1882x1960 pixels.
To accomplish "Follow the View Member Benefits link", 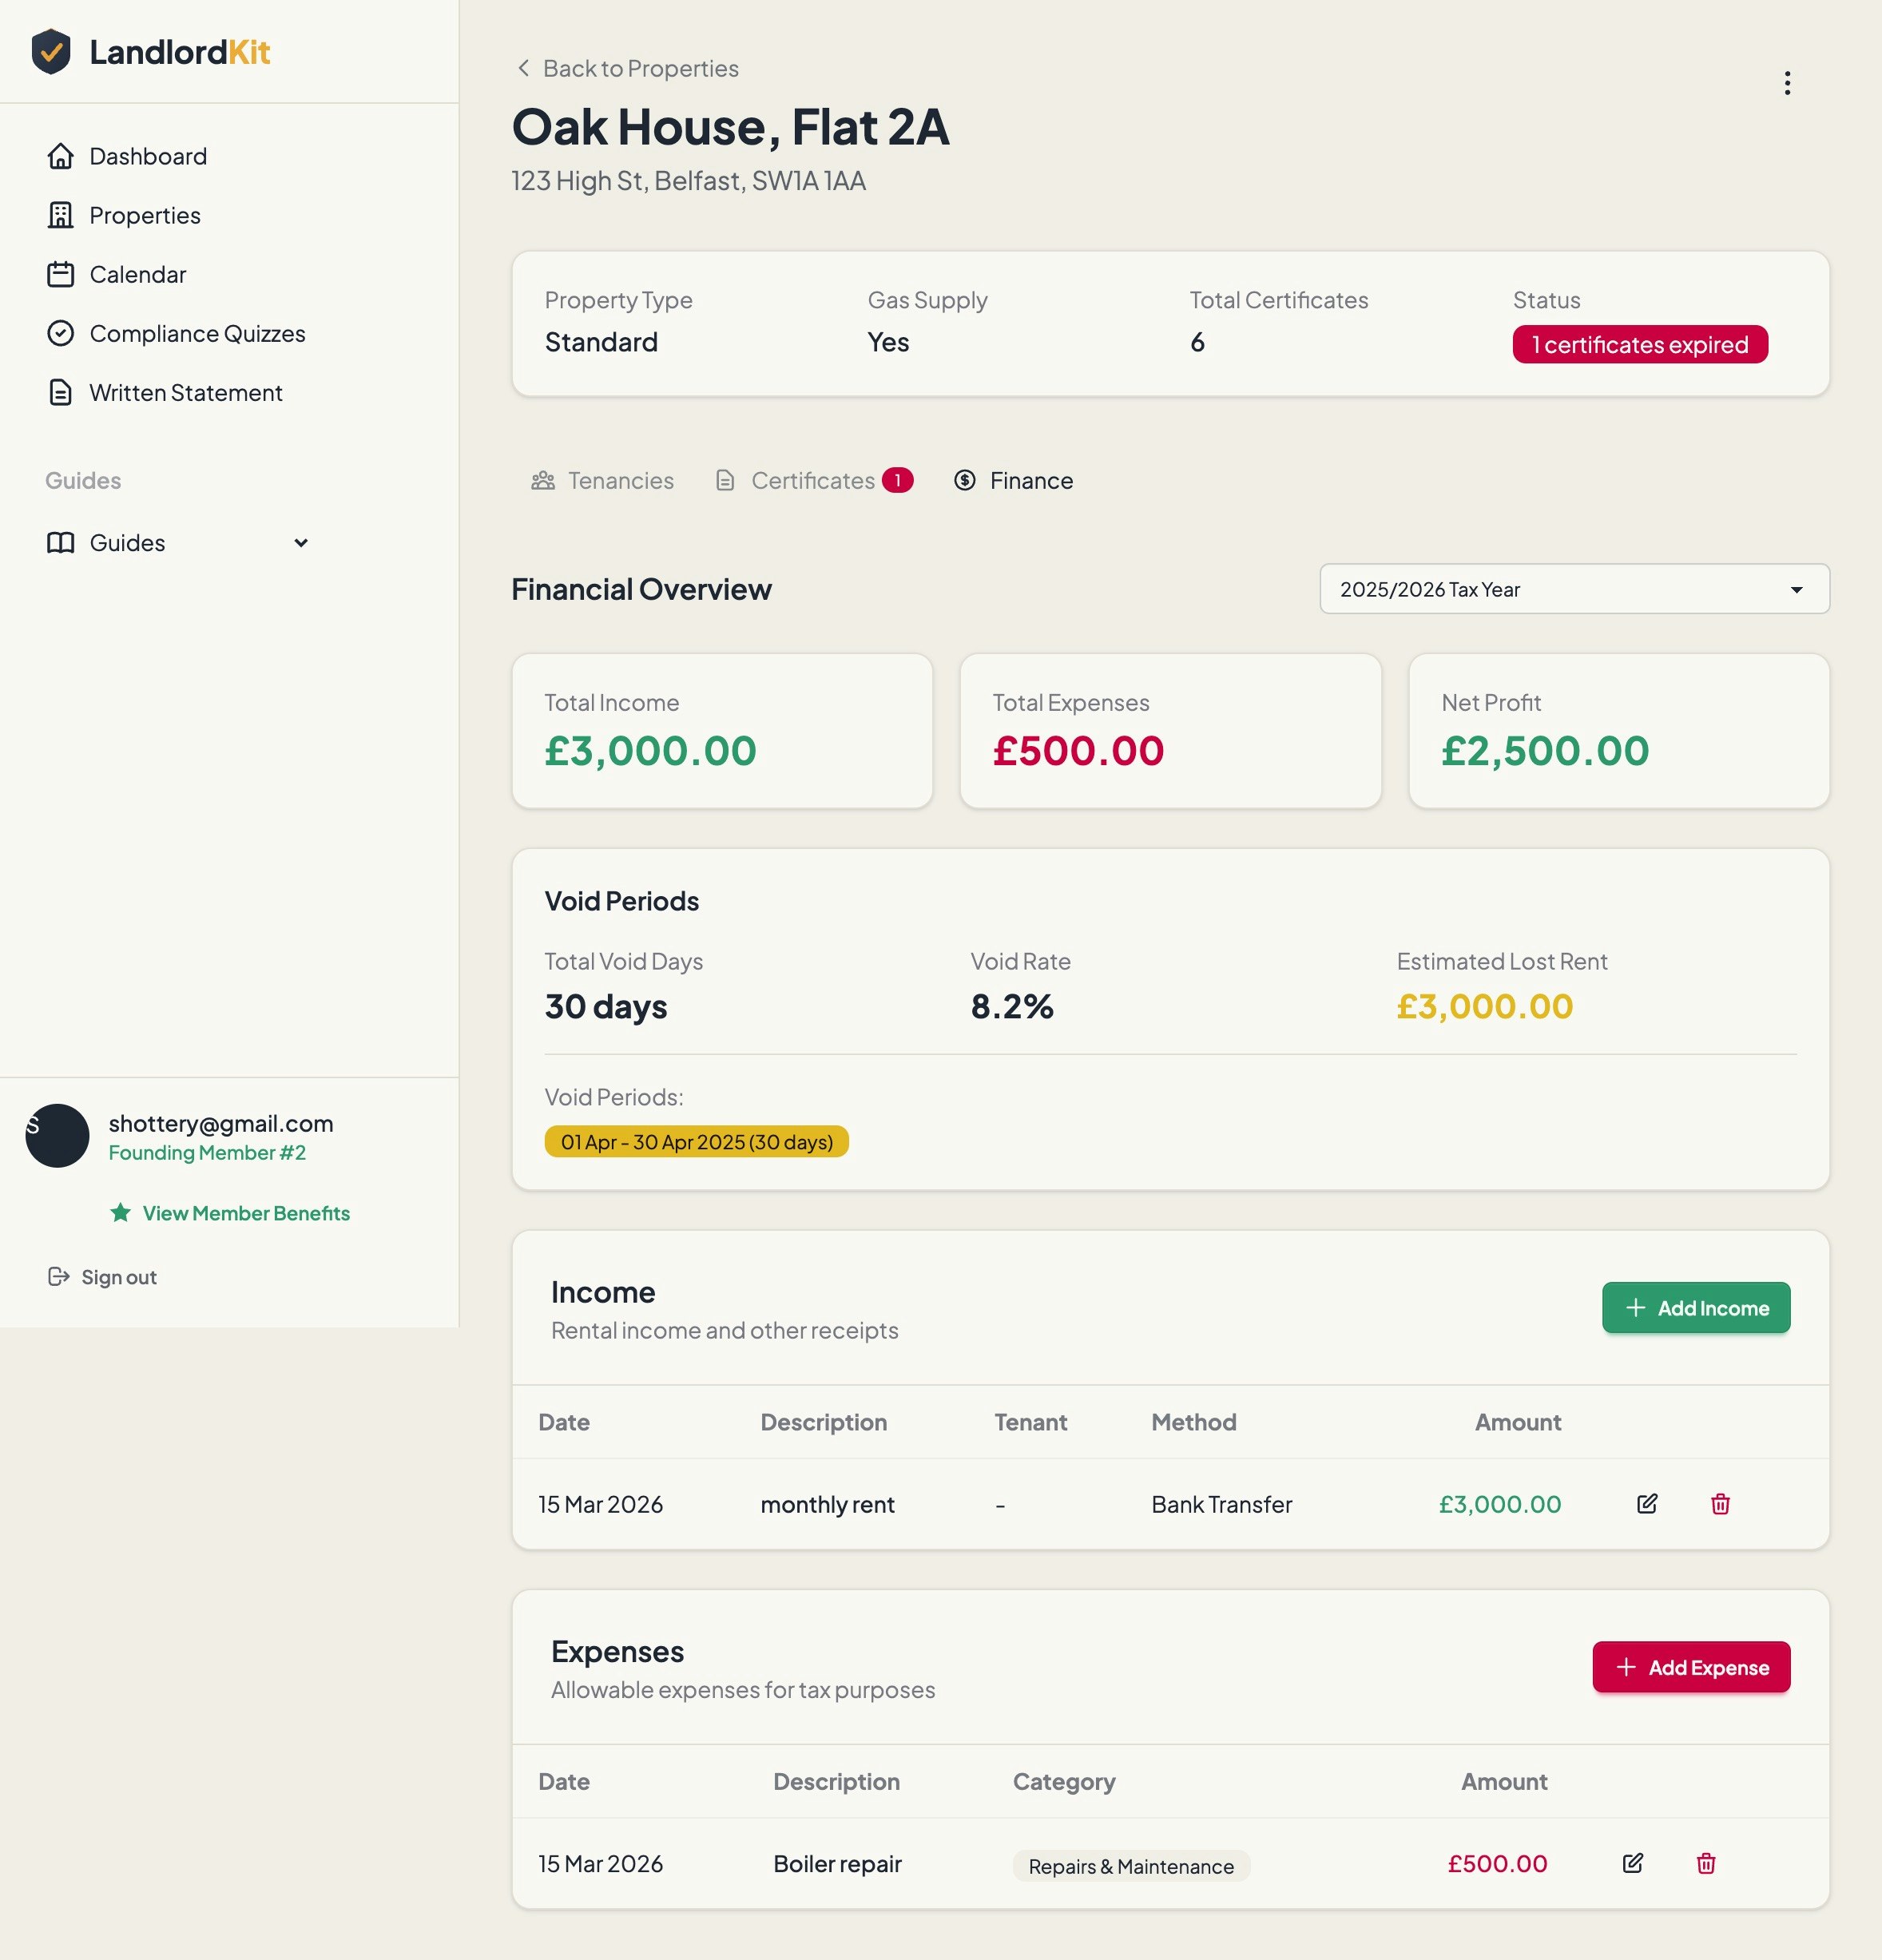I will pyautogui.click(x=244, y=1213).
